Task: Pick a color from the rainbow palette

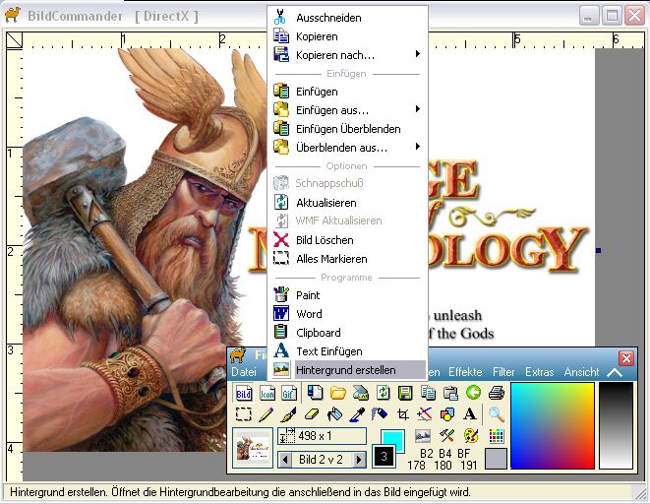Action: (x=552, y=425)
